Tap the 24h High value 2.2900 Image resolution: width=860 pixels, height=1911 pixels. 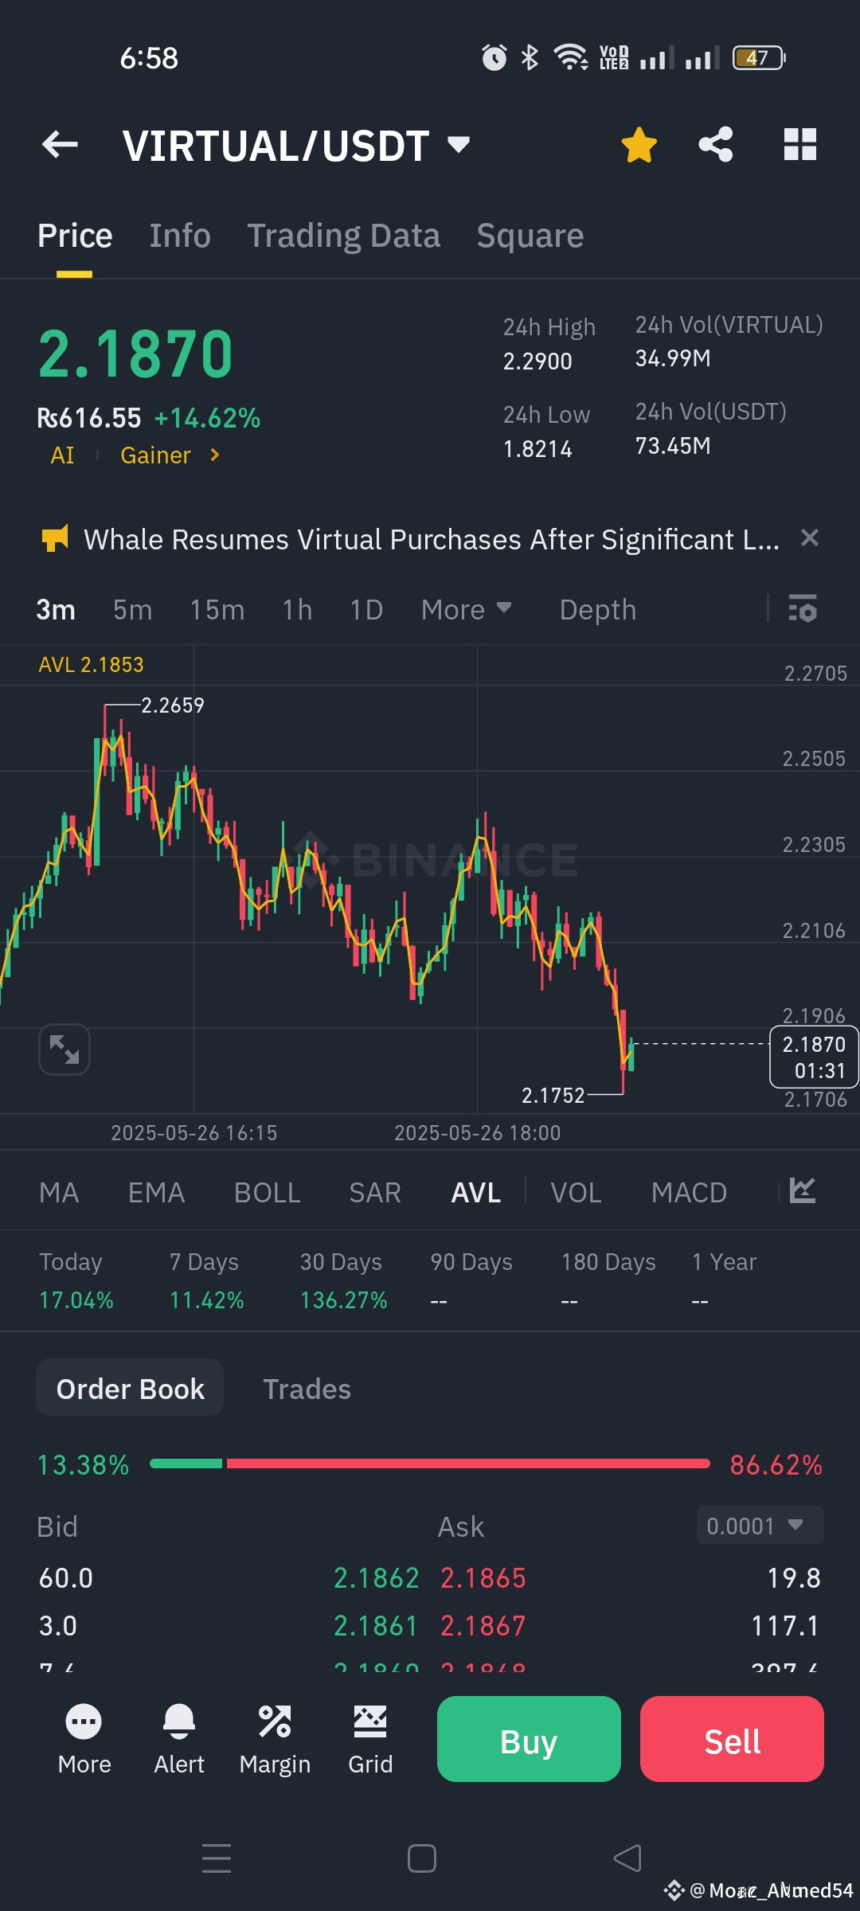[x=537, y=361]
